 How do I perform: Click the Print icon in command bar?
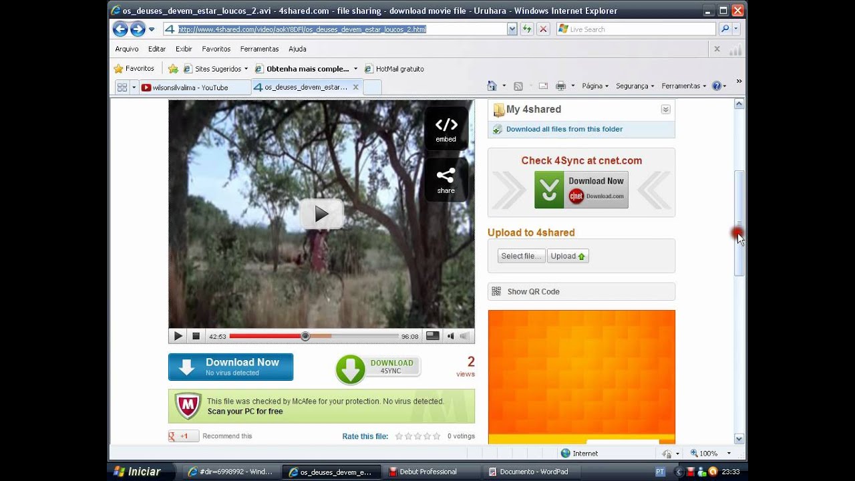click(560, 86)
